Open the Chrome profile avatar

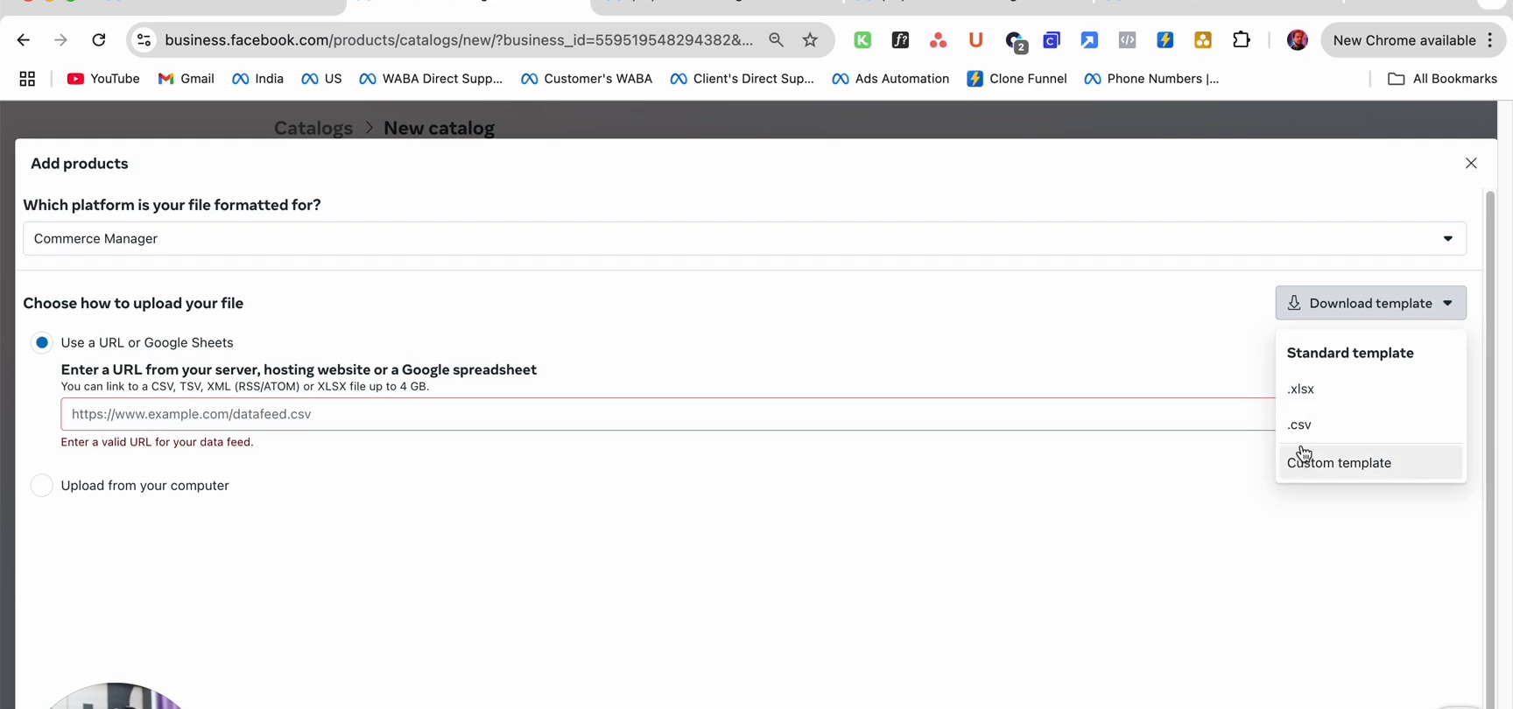click(1297, 40)
